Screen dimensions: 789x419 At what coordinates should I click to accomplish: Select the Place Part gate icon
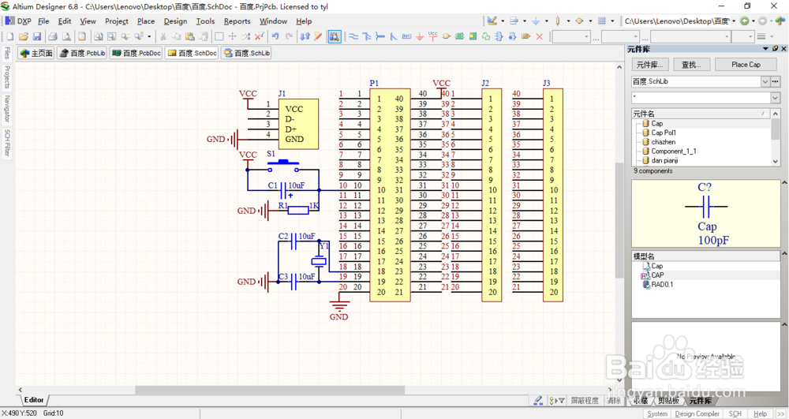(447, 36)
